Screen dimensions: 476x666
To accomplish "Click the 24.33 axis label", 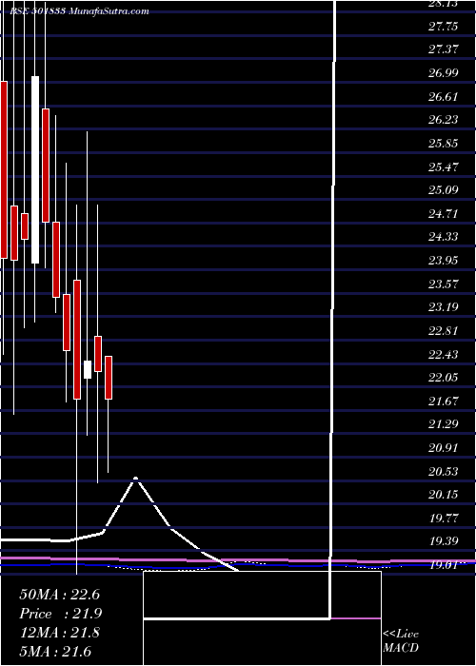I will click(x=443, y=237).
